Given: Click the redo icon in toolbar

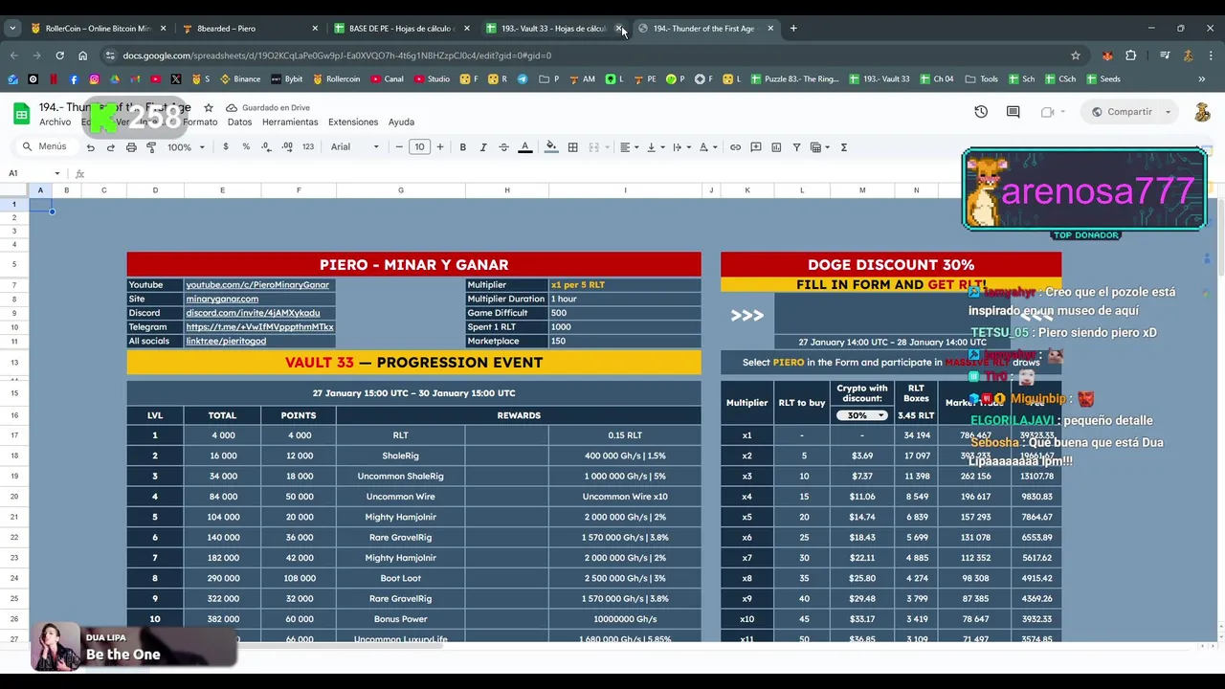Looking at the screenshot, I should point(110,147).
